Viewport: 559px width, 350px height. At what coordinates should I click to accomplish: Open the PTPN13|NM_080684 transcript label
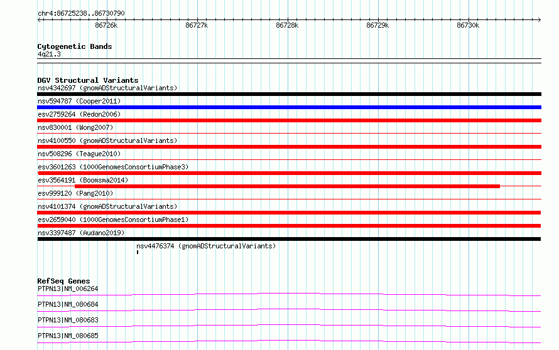68,304
